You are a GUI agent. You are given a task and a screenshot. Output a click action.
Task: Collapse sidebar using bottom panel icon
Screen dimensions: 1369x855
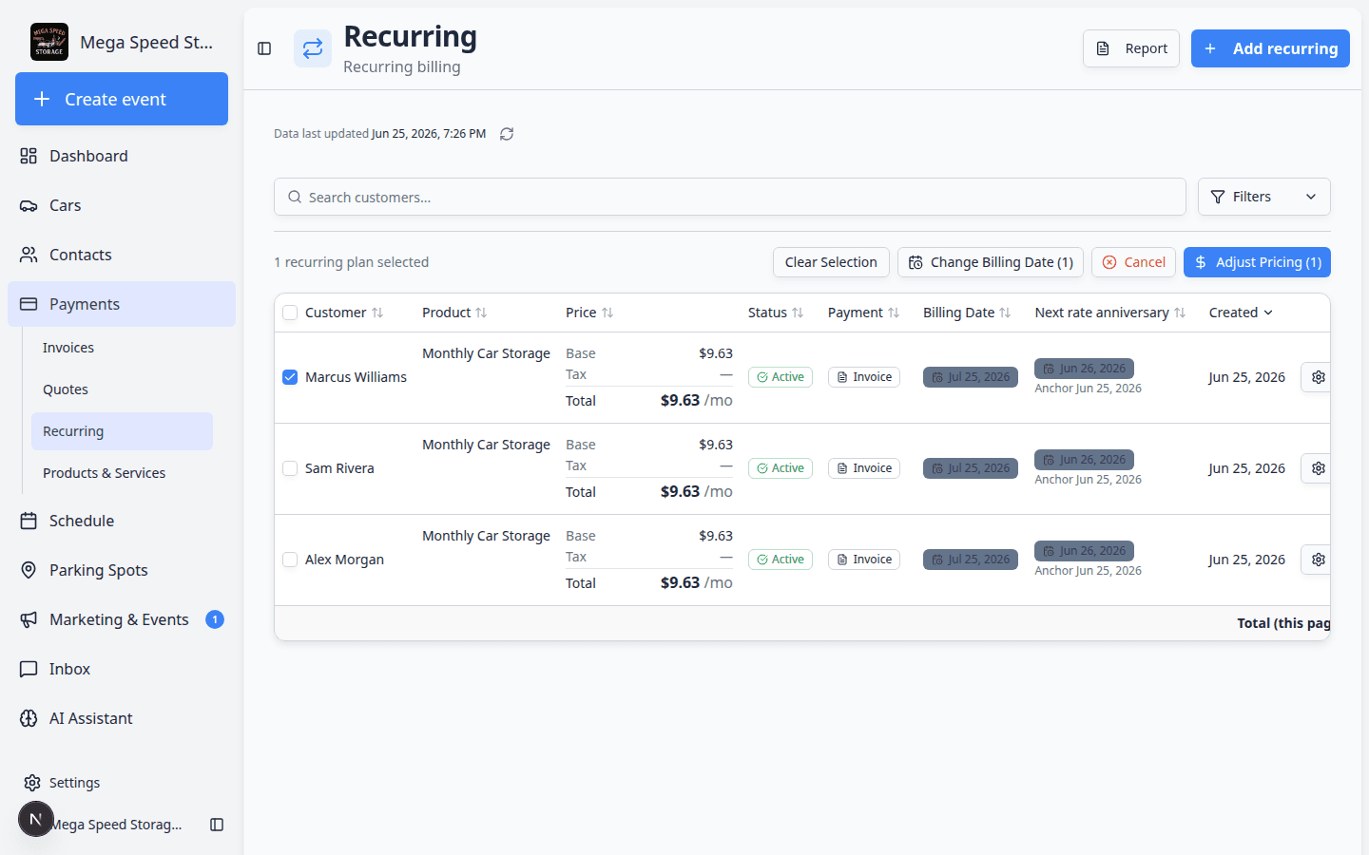pyautogui.click(x=217, y=825)
